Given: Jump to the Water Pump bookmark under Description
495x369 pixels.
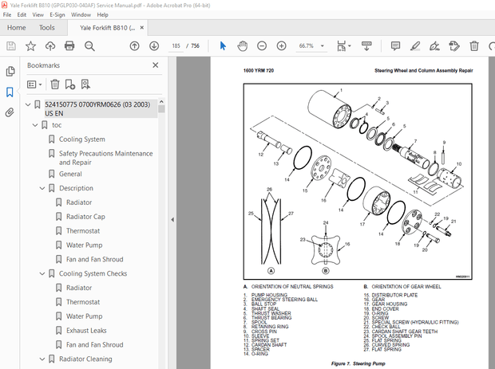Looking at the screenshot, I should (x=84, y=245).
